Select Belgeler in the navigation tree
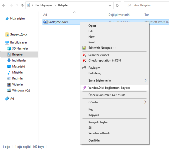This screenshot has height=149, width=169. coord(17,54)
